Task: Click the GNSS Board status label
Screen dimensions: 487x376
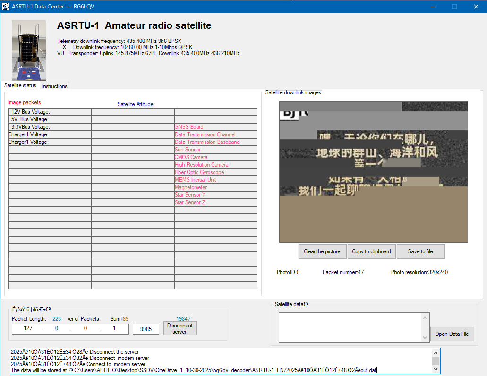Action: 189,127
